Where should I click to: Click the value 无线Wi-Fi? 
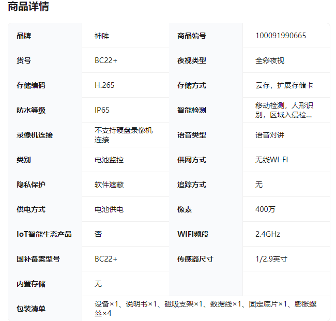point(271,160)
